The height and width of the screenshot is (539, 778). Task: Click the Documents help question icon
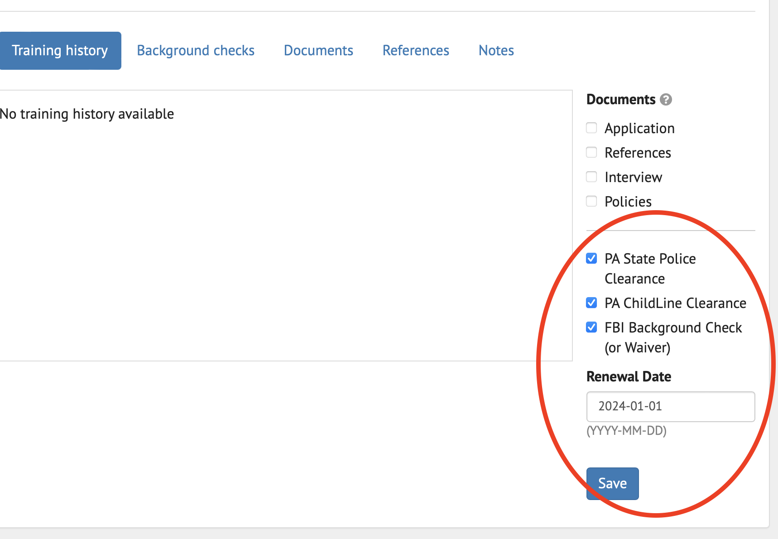(666, 99)
